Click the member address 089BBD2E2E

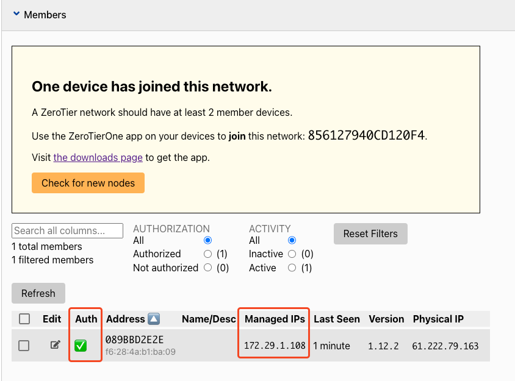pyautogui.click(x=134, y=340)
